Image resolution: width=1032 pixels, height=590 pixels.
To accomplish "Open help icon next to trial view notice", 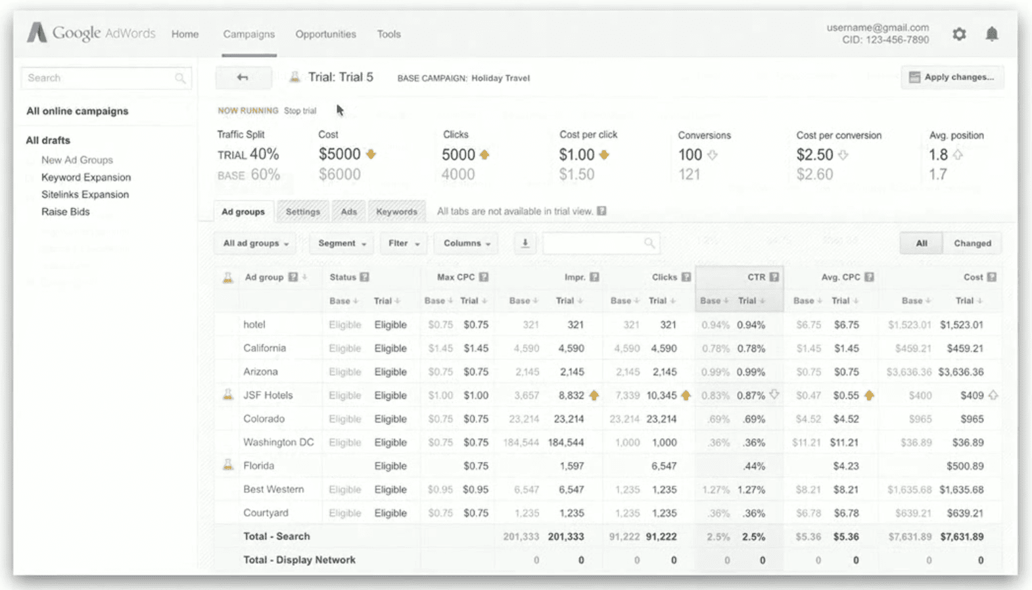I will pyautogui.click(x=601, y=211).
